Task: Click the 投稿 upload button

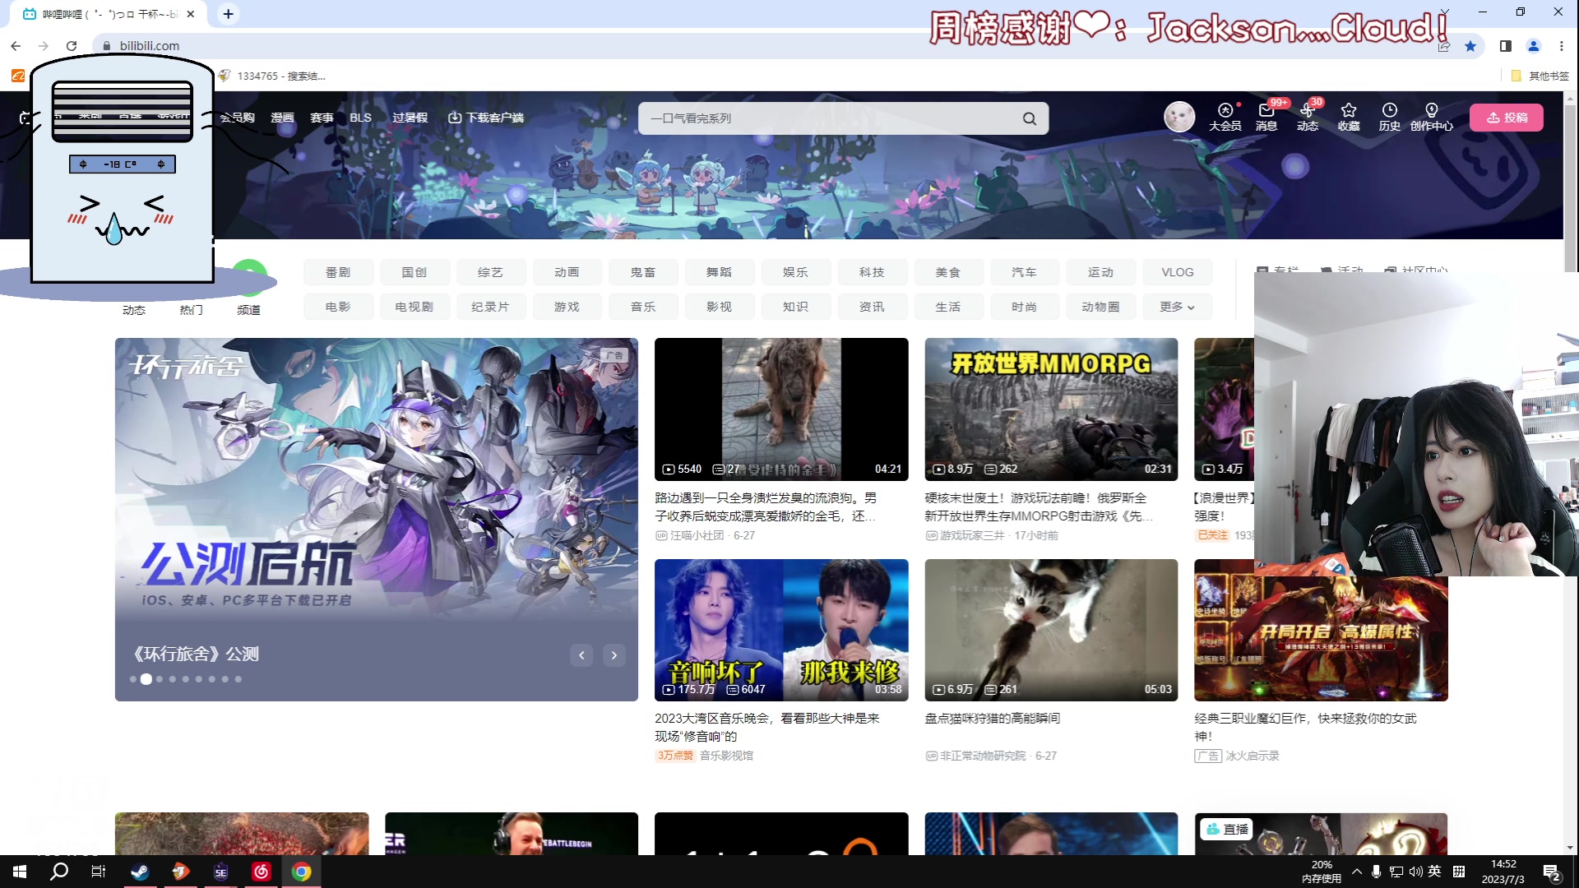Action: coord(1507,118)
